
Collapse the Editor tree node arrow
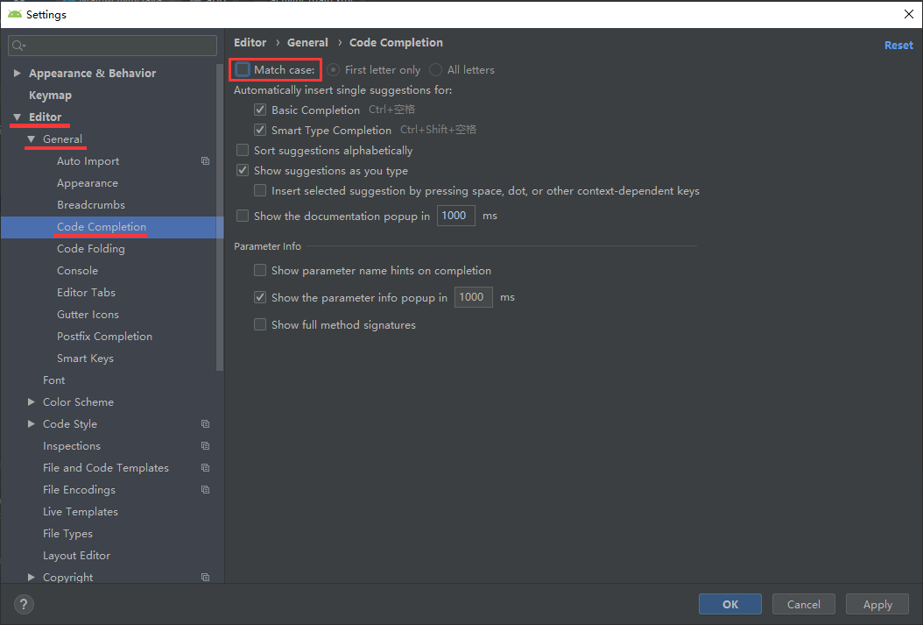17,117
